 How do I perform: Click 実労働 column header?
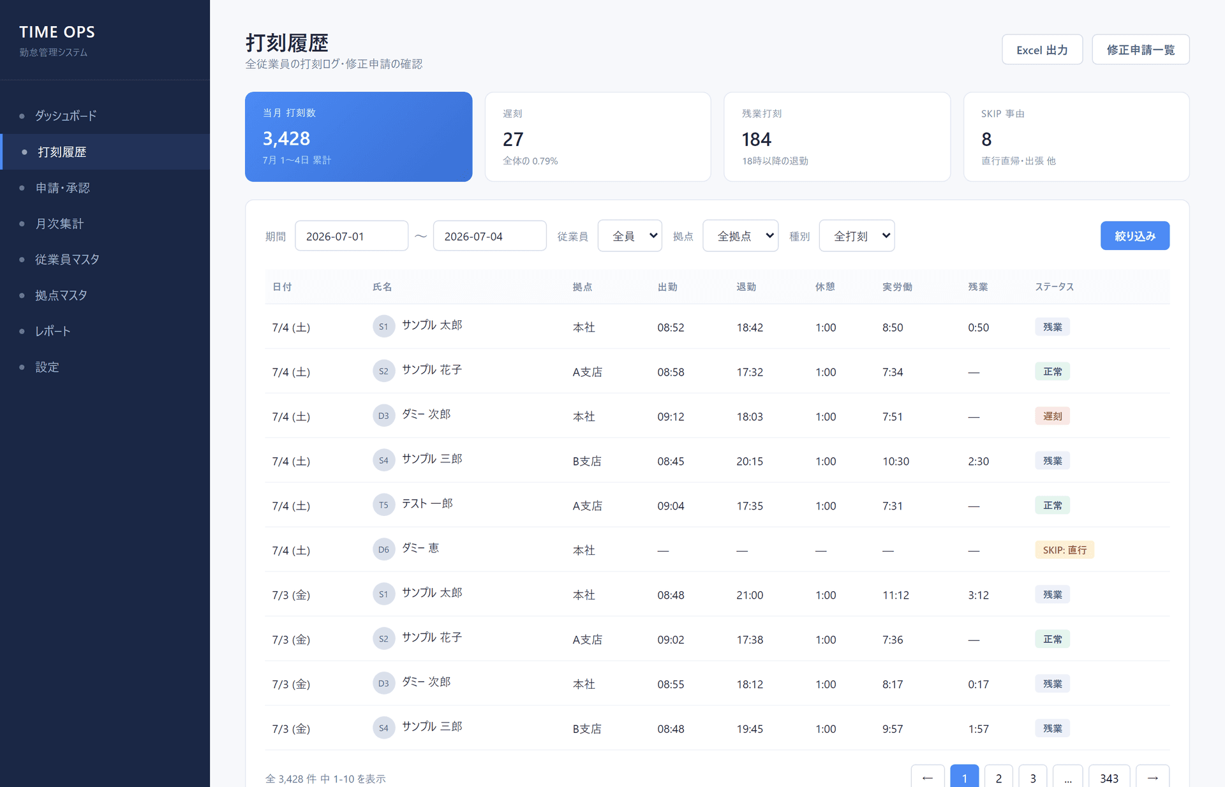(897, 287)
